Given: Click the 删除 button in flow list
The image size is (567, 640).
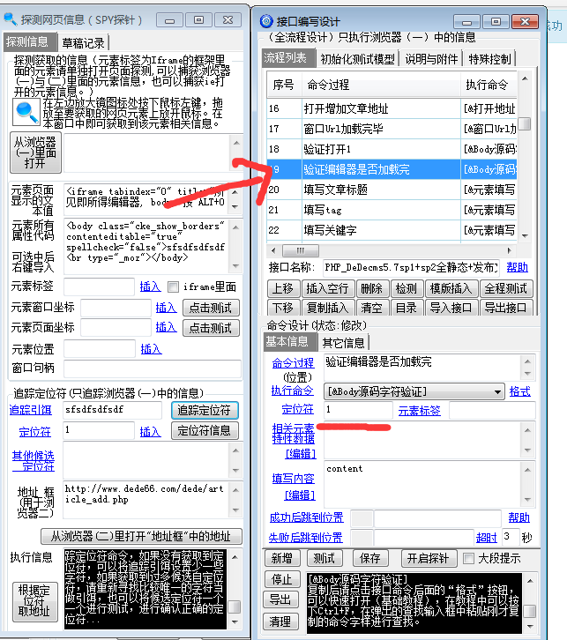Looking at the screenshot, I should click(x=372, y=288).
